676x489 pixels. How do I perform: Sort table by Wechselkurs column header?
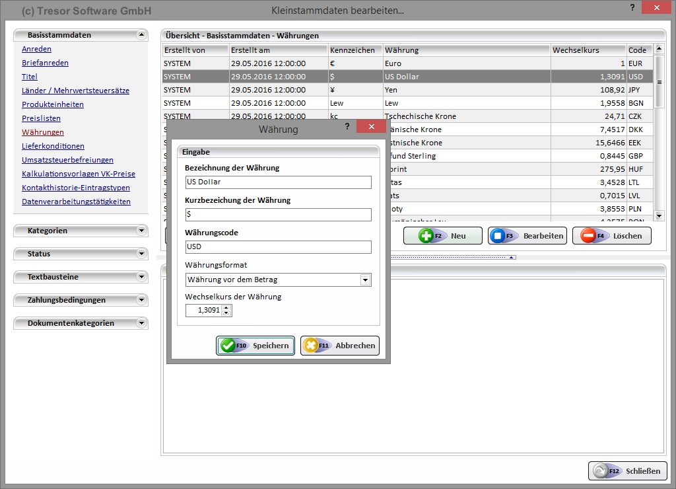(588, 50)
